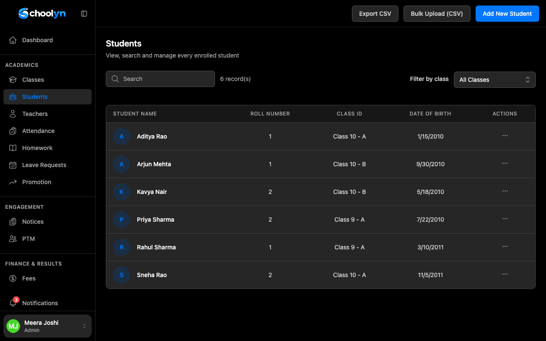Expand the Meera Joshi account menu

(x=47, y=326)
